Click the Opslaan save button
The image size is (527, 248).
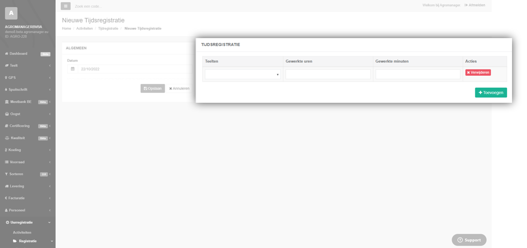pyautogui.click(x=153, y=89)
